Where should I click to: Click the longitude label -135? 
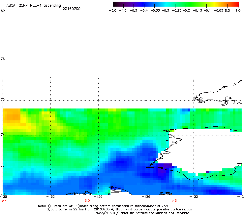point(4,196)
